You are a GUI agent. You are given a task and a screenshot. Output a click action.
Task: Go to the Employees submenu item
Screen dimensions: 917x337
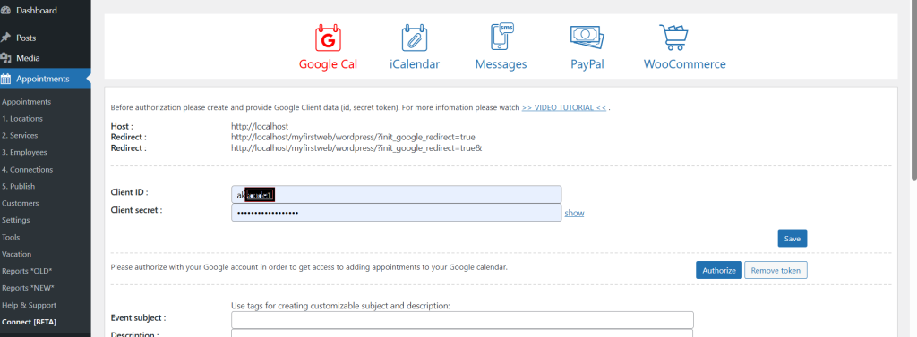pos(24,153)
